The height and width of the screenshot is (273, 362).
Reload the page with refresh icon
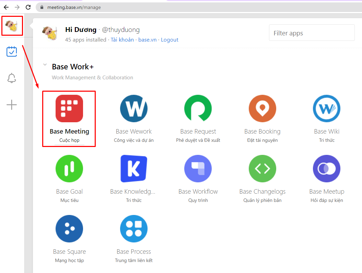[28, 7]
